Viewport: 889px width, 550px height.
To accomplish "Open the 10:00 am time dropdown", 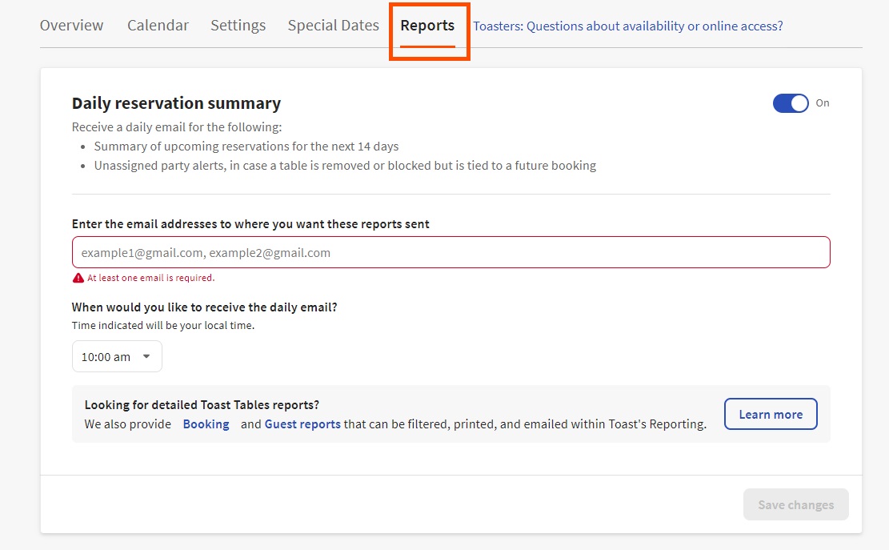I will tap(117, 357).
